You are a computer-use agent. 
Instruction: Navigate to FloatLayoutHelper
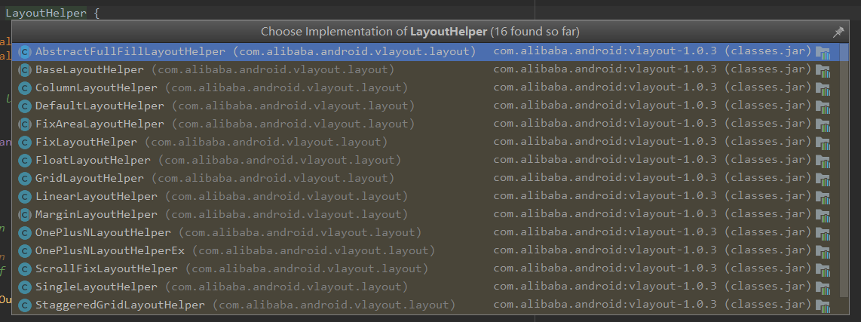(426, 161)
